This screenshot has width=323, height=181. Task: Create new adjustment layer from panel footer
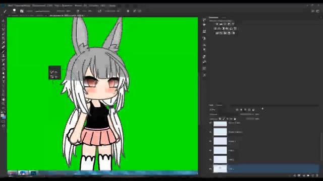click(x=304, y=175)
